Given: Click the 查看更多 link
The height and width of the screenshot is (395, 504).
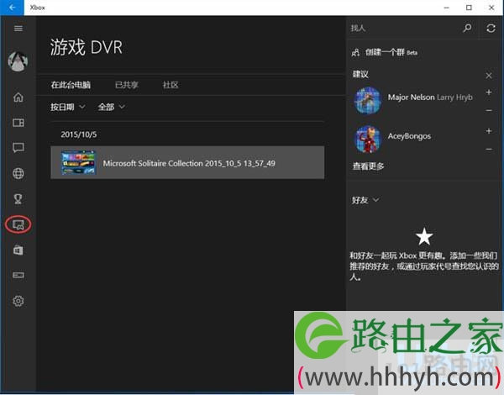Looking at the screenshot, I should [x=369, y=166].
